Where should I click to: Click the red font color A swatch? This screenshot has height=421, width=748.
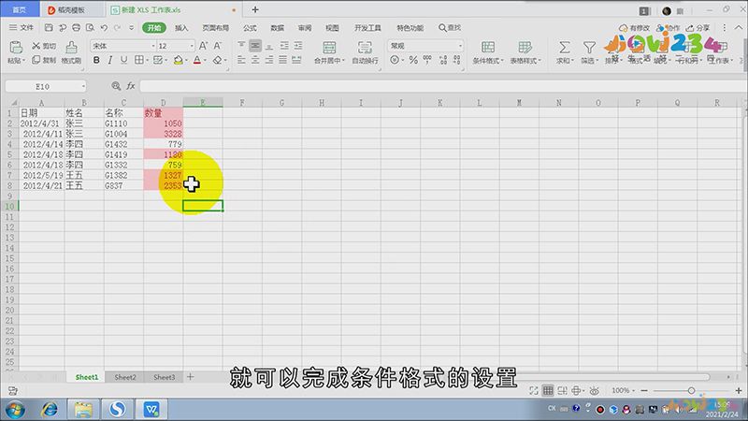[197, 60]
